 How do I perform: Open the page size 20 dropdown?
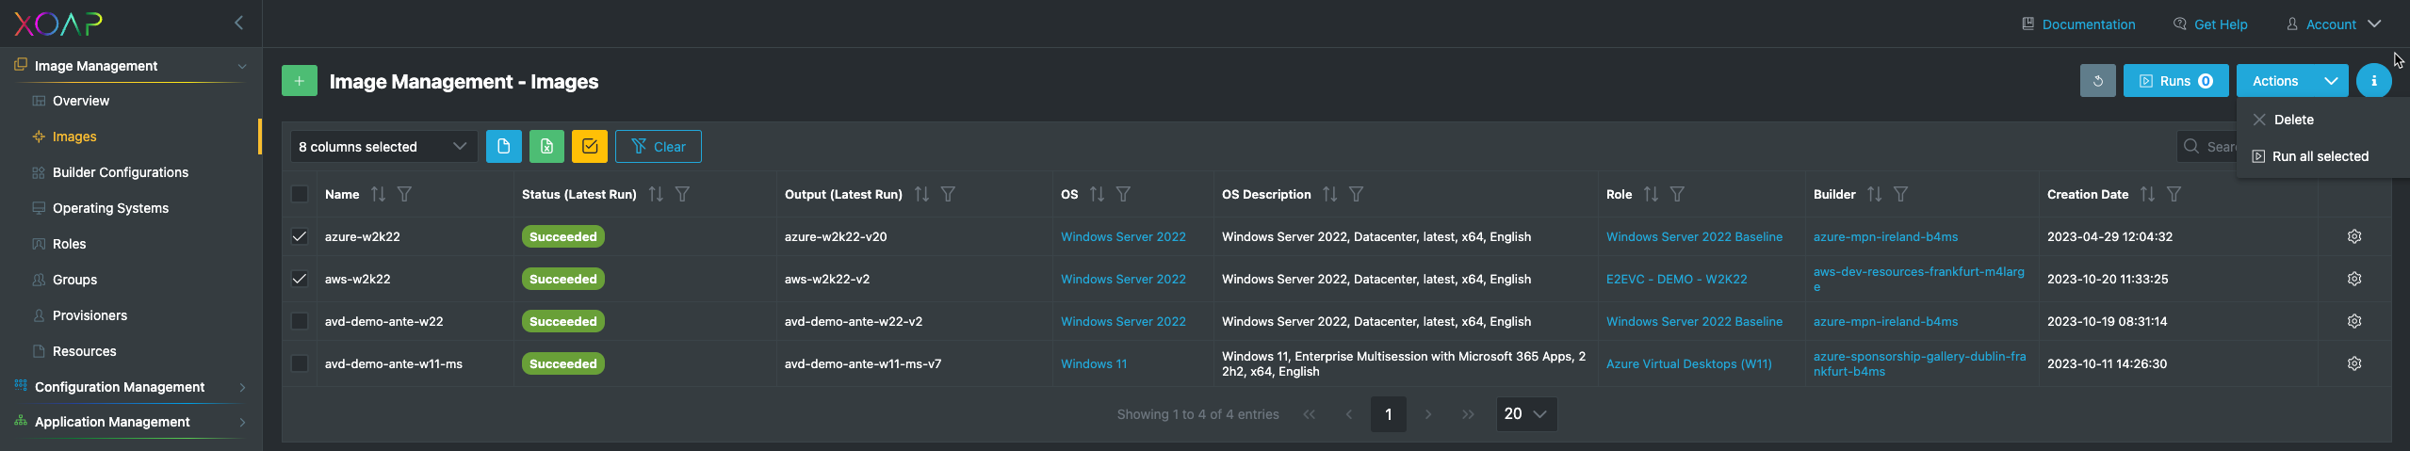(1526, 414)
